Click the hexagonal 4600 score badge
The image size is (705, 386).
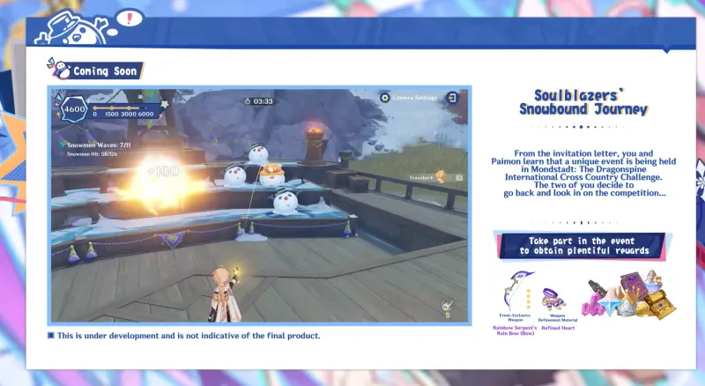pos(74,110)
